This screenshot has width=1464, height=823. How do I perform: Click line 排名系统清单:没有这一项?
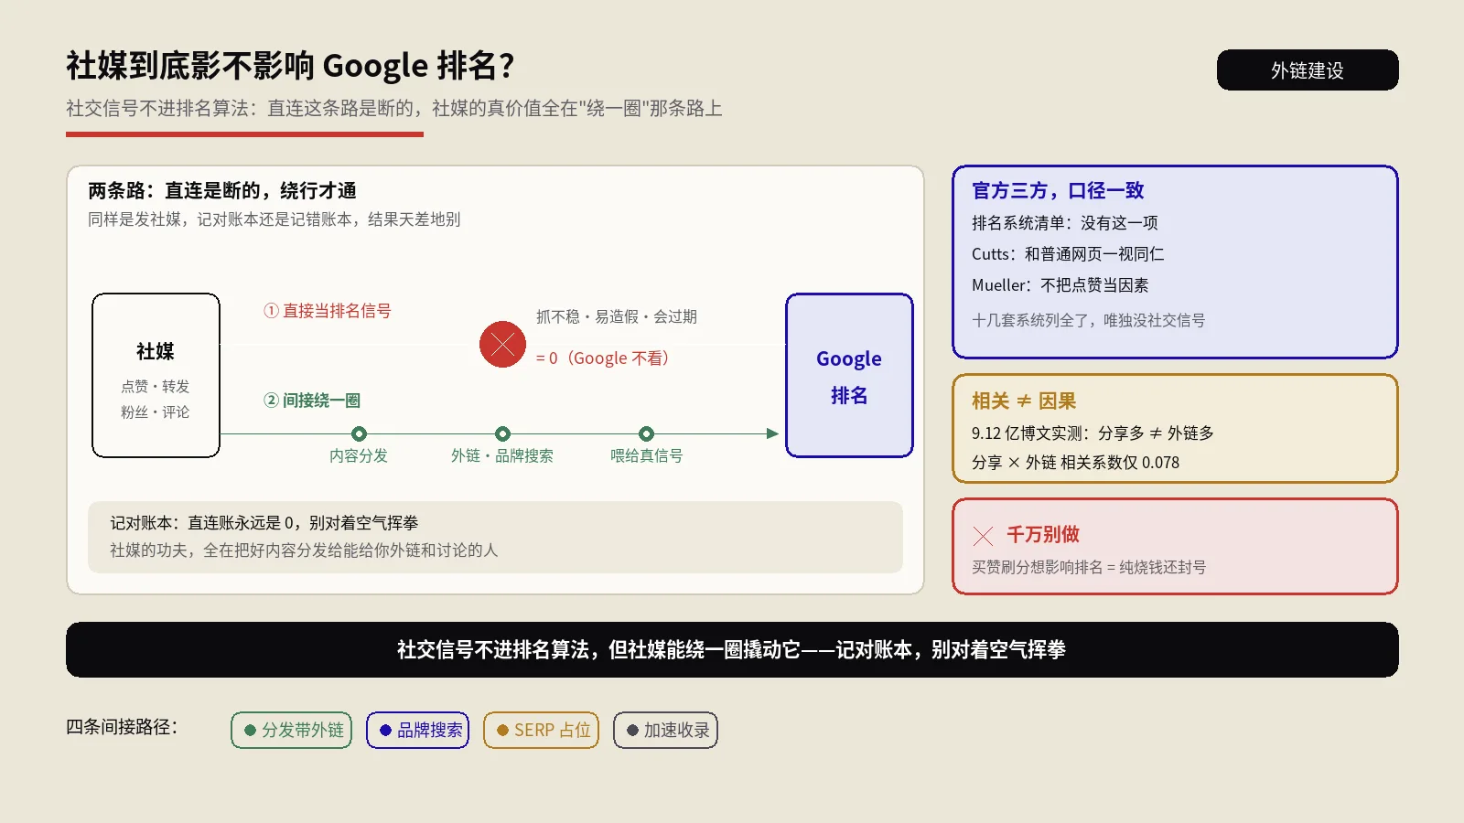click(1065, 223)
